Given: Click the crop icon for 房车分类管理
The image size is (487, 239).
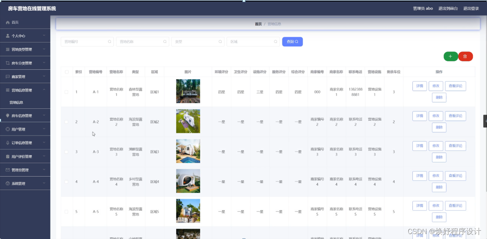Looking at the screenshot, I should [8, 63].
